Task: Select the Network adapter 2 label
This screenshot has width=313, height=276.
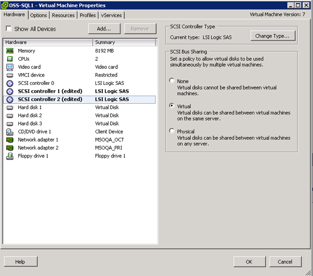Action: pyautogui.click(x=38, y=148)
